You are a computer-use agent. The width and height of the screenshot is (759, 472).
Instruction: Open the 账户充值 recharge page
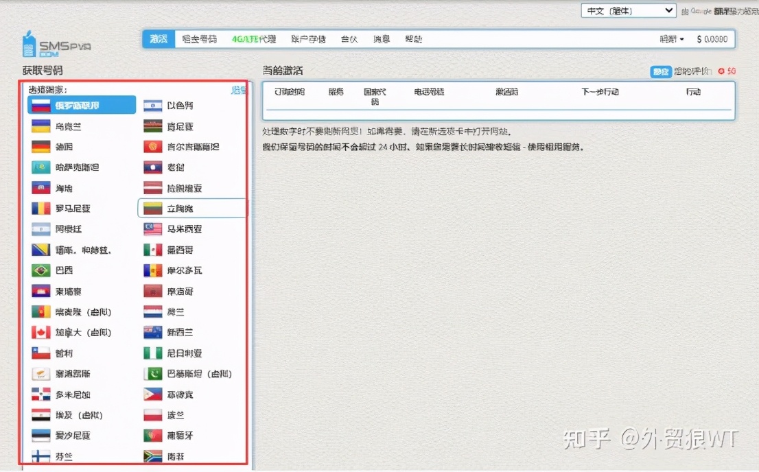pyautogui.click(x=308, y=39)
